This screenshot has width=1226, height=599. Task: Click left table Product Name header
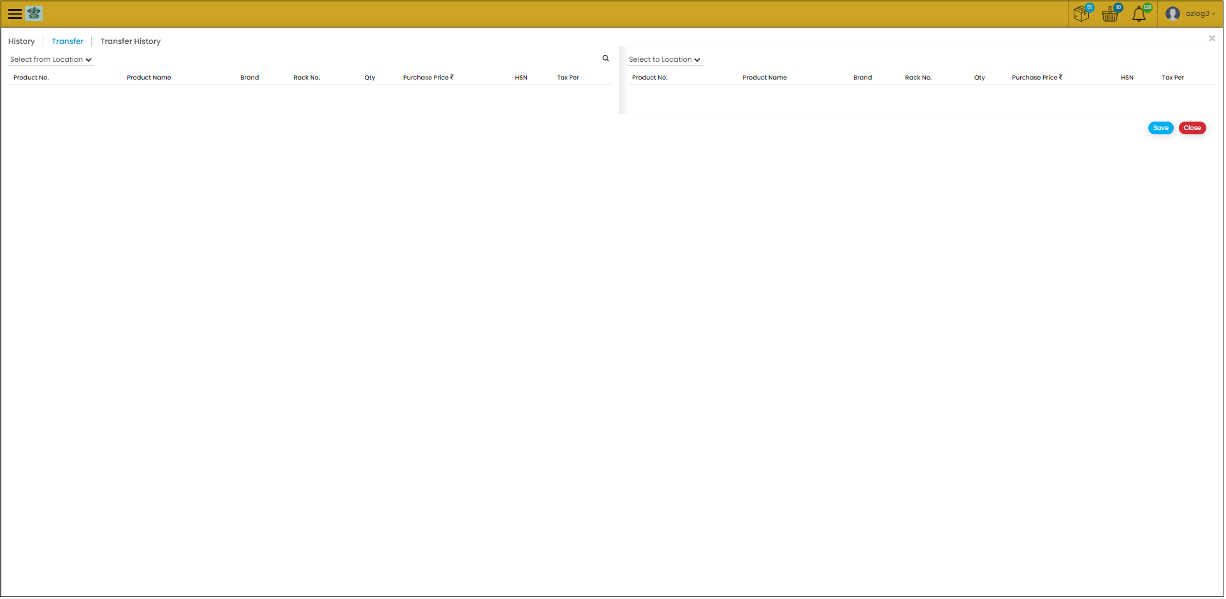(x=149, y=78)
